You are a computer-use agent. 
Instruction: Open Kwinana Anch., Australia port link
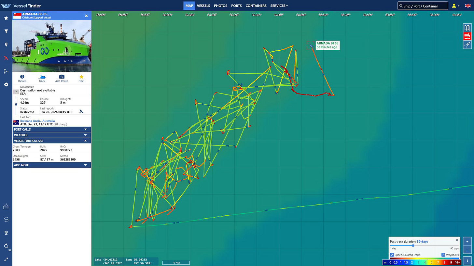point(37,121)
